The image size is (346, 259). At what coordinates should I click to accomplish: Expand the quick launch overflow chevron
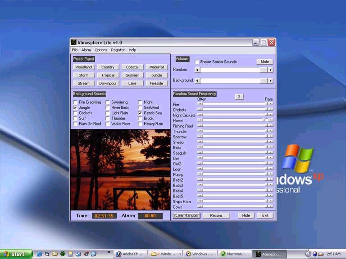tap(109, 252)
